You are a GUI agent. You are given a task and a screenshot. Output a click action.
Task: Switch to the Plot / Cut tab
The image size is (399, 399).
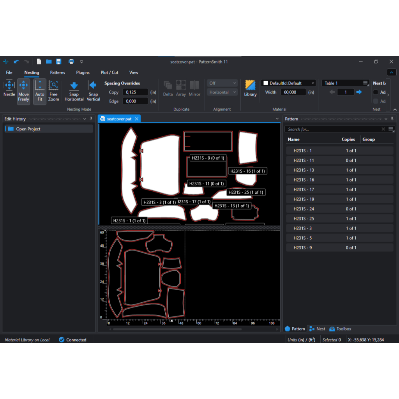point(109,72)
